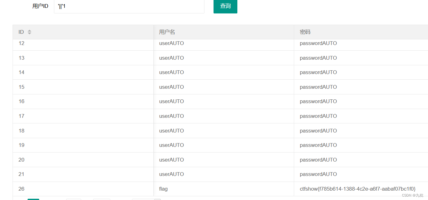Viewport: 428px width, 200px height.
Task: Click the ID column sort arrows icon
Action: coord(29,32)
